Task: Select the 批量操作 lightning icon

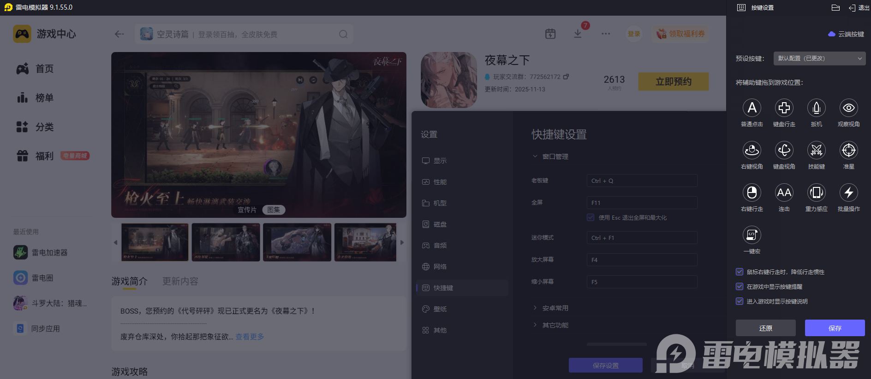Action: [x=848, y=193]
